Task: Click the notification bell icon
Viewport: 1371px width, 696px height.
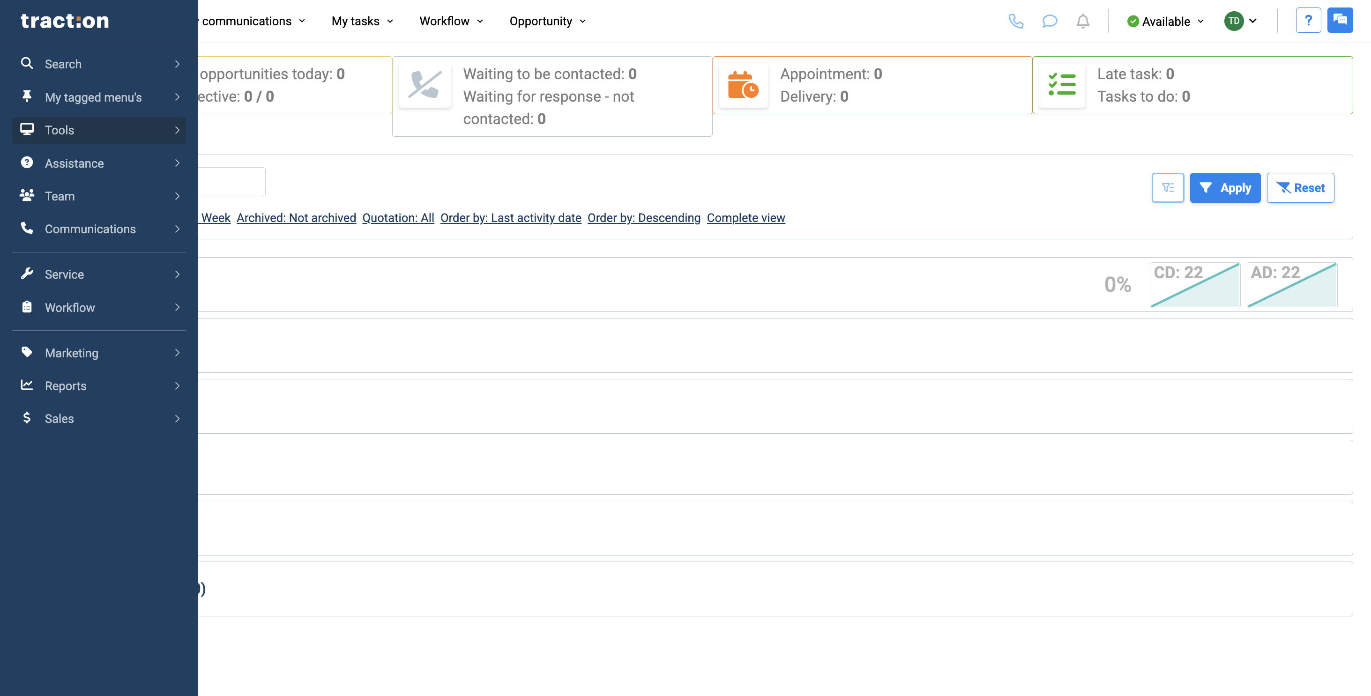Action: click(1082, 21)
